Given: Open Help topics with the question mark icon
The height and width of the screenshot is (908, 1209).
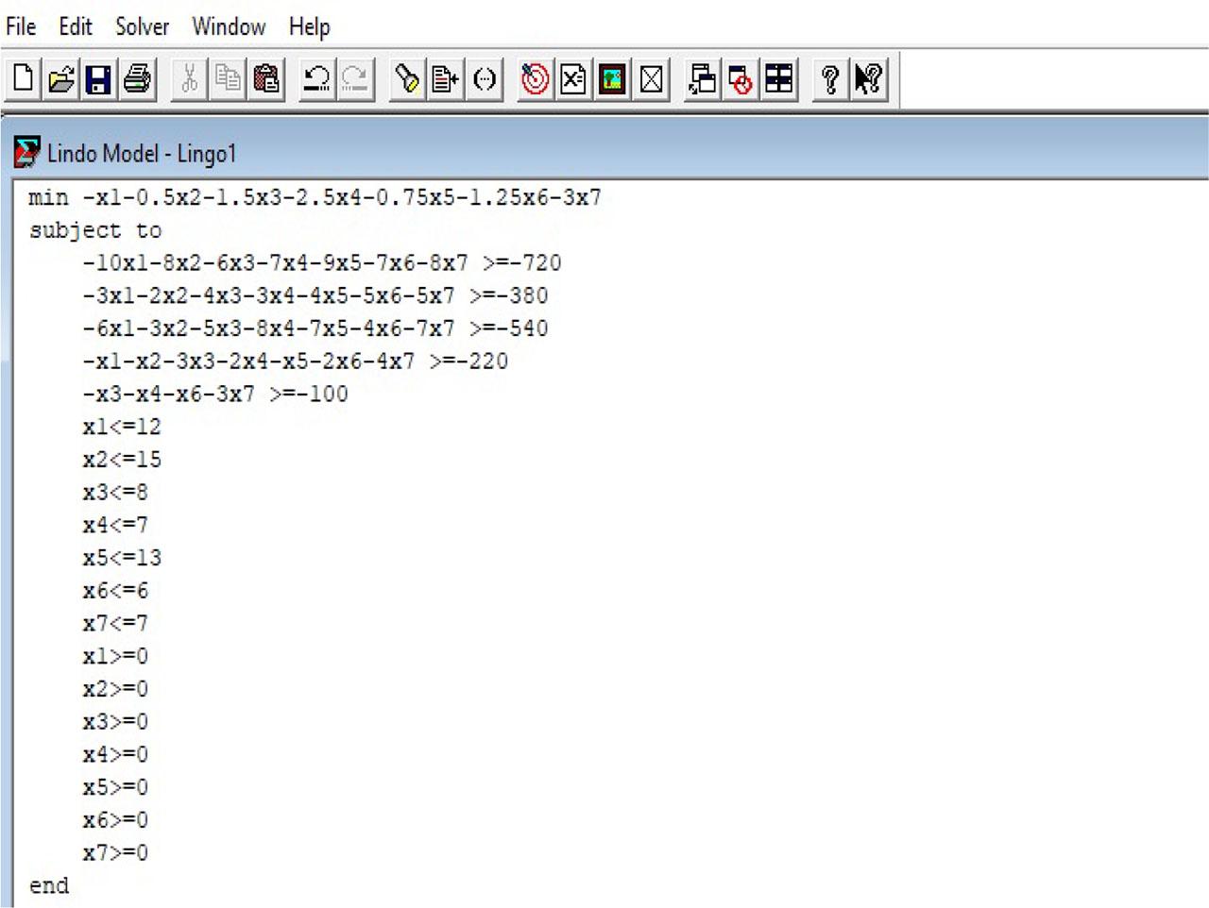Looking at the screenshot, I should point(830,79).
